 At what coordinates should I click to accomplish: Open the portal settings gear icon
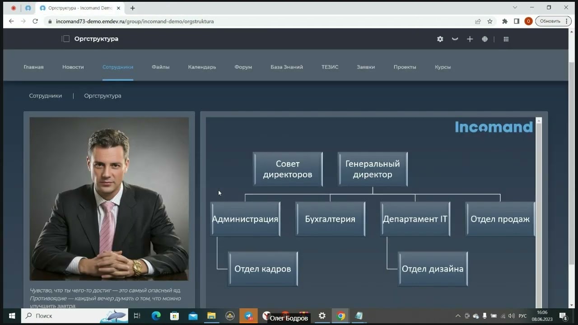[440, 39]
